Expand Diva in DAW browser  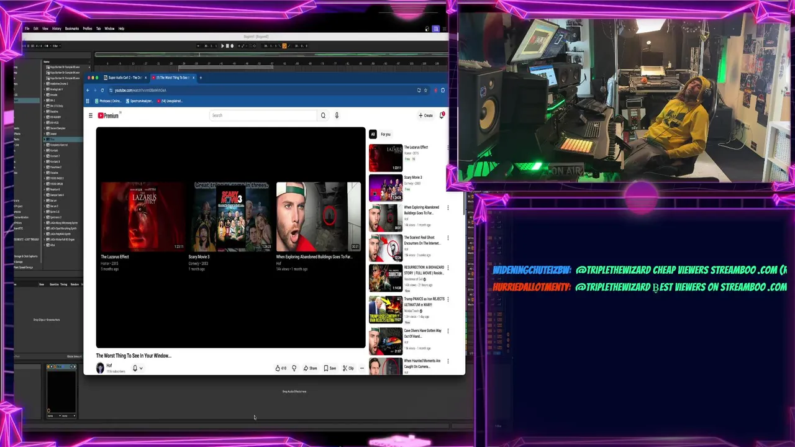tap(44, 139)
